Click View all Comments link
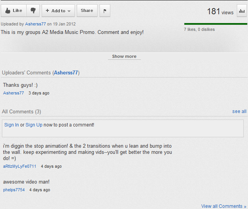Screen dimensions: 248x209 224,206
